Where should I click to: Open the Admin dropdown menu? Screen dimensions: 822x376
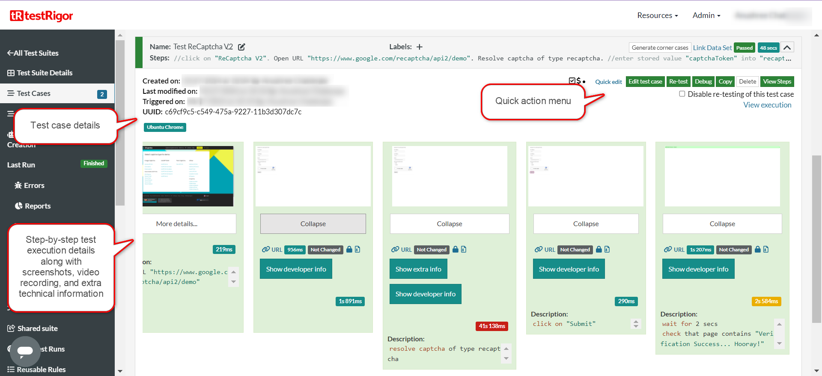[706, 15]
